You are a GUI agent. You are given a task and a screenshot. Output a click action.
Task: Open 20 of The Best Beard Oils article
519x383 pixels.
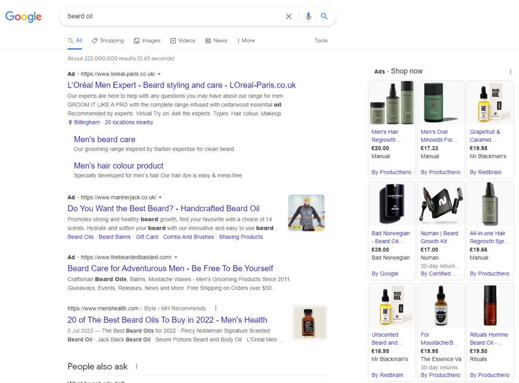pos(167,320)
